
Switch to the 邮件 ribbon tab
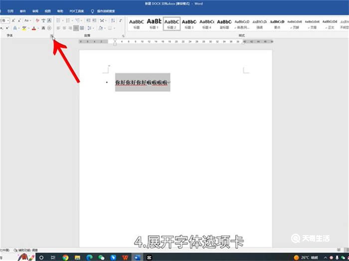[x=23, y=11]
